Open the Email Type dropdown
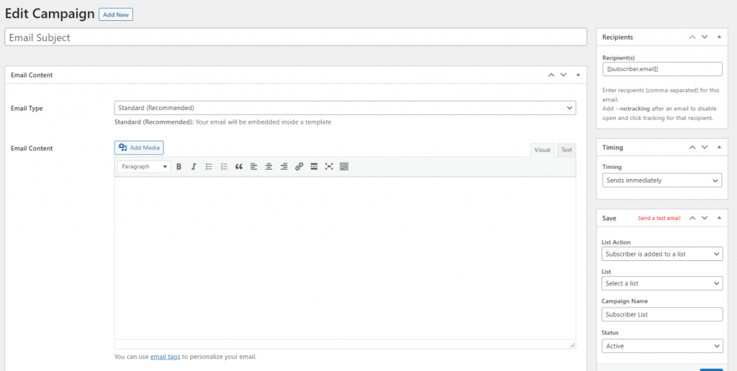This screenshot has height=371, width=737. pos(345,108)
